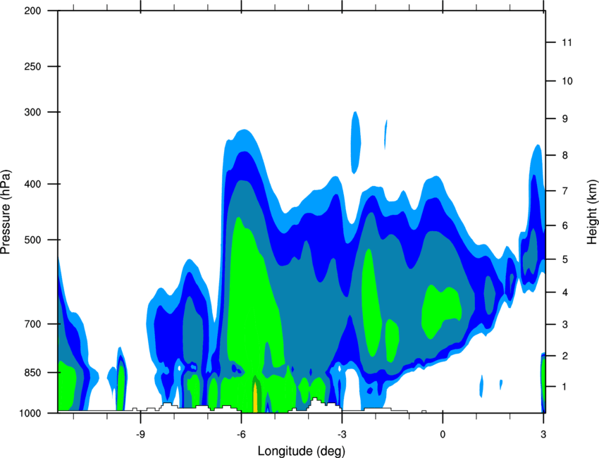Click the 700 pressure tick label

click(32, 324)
